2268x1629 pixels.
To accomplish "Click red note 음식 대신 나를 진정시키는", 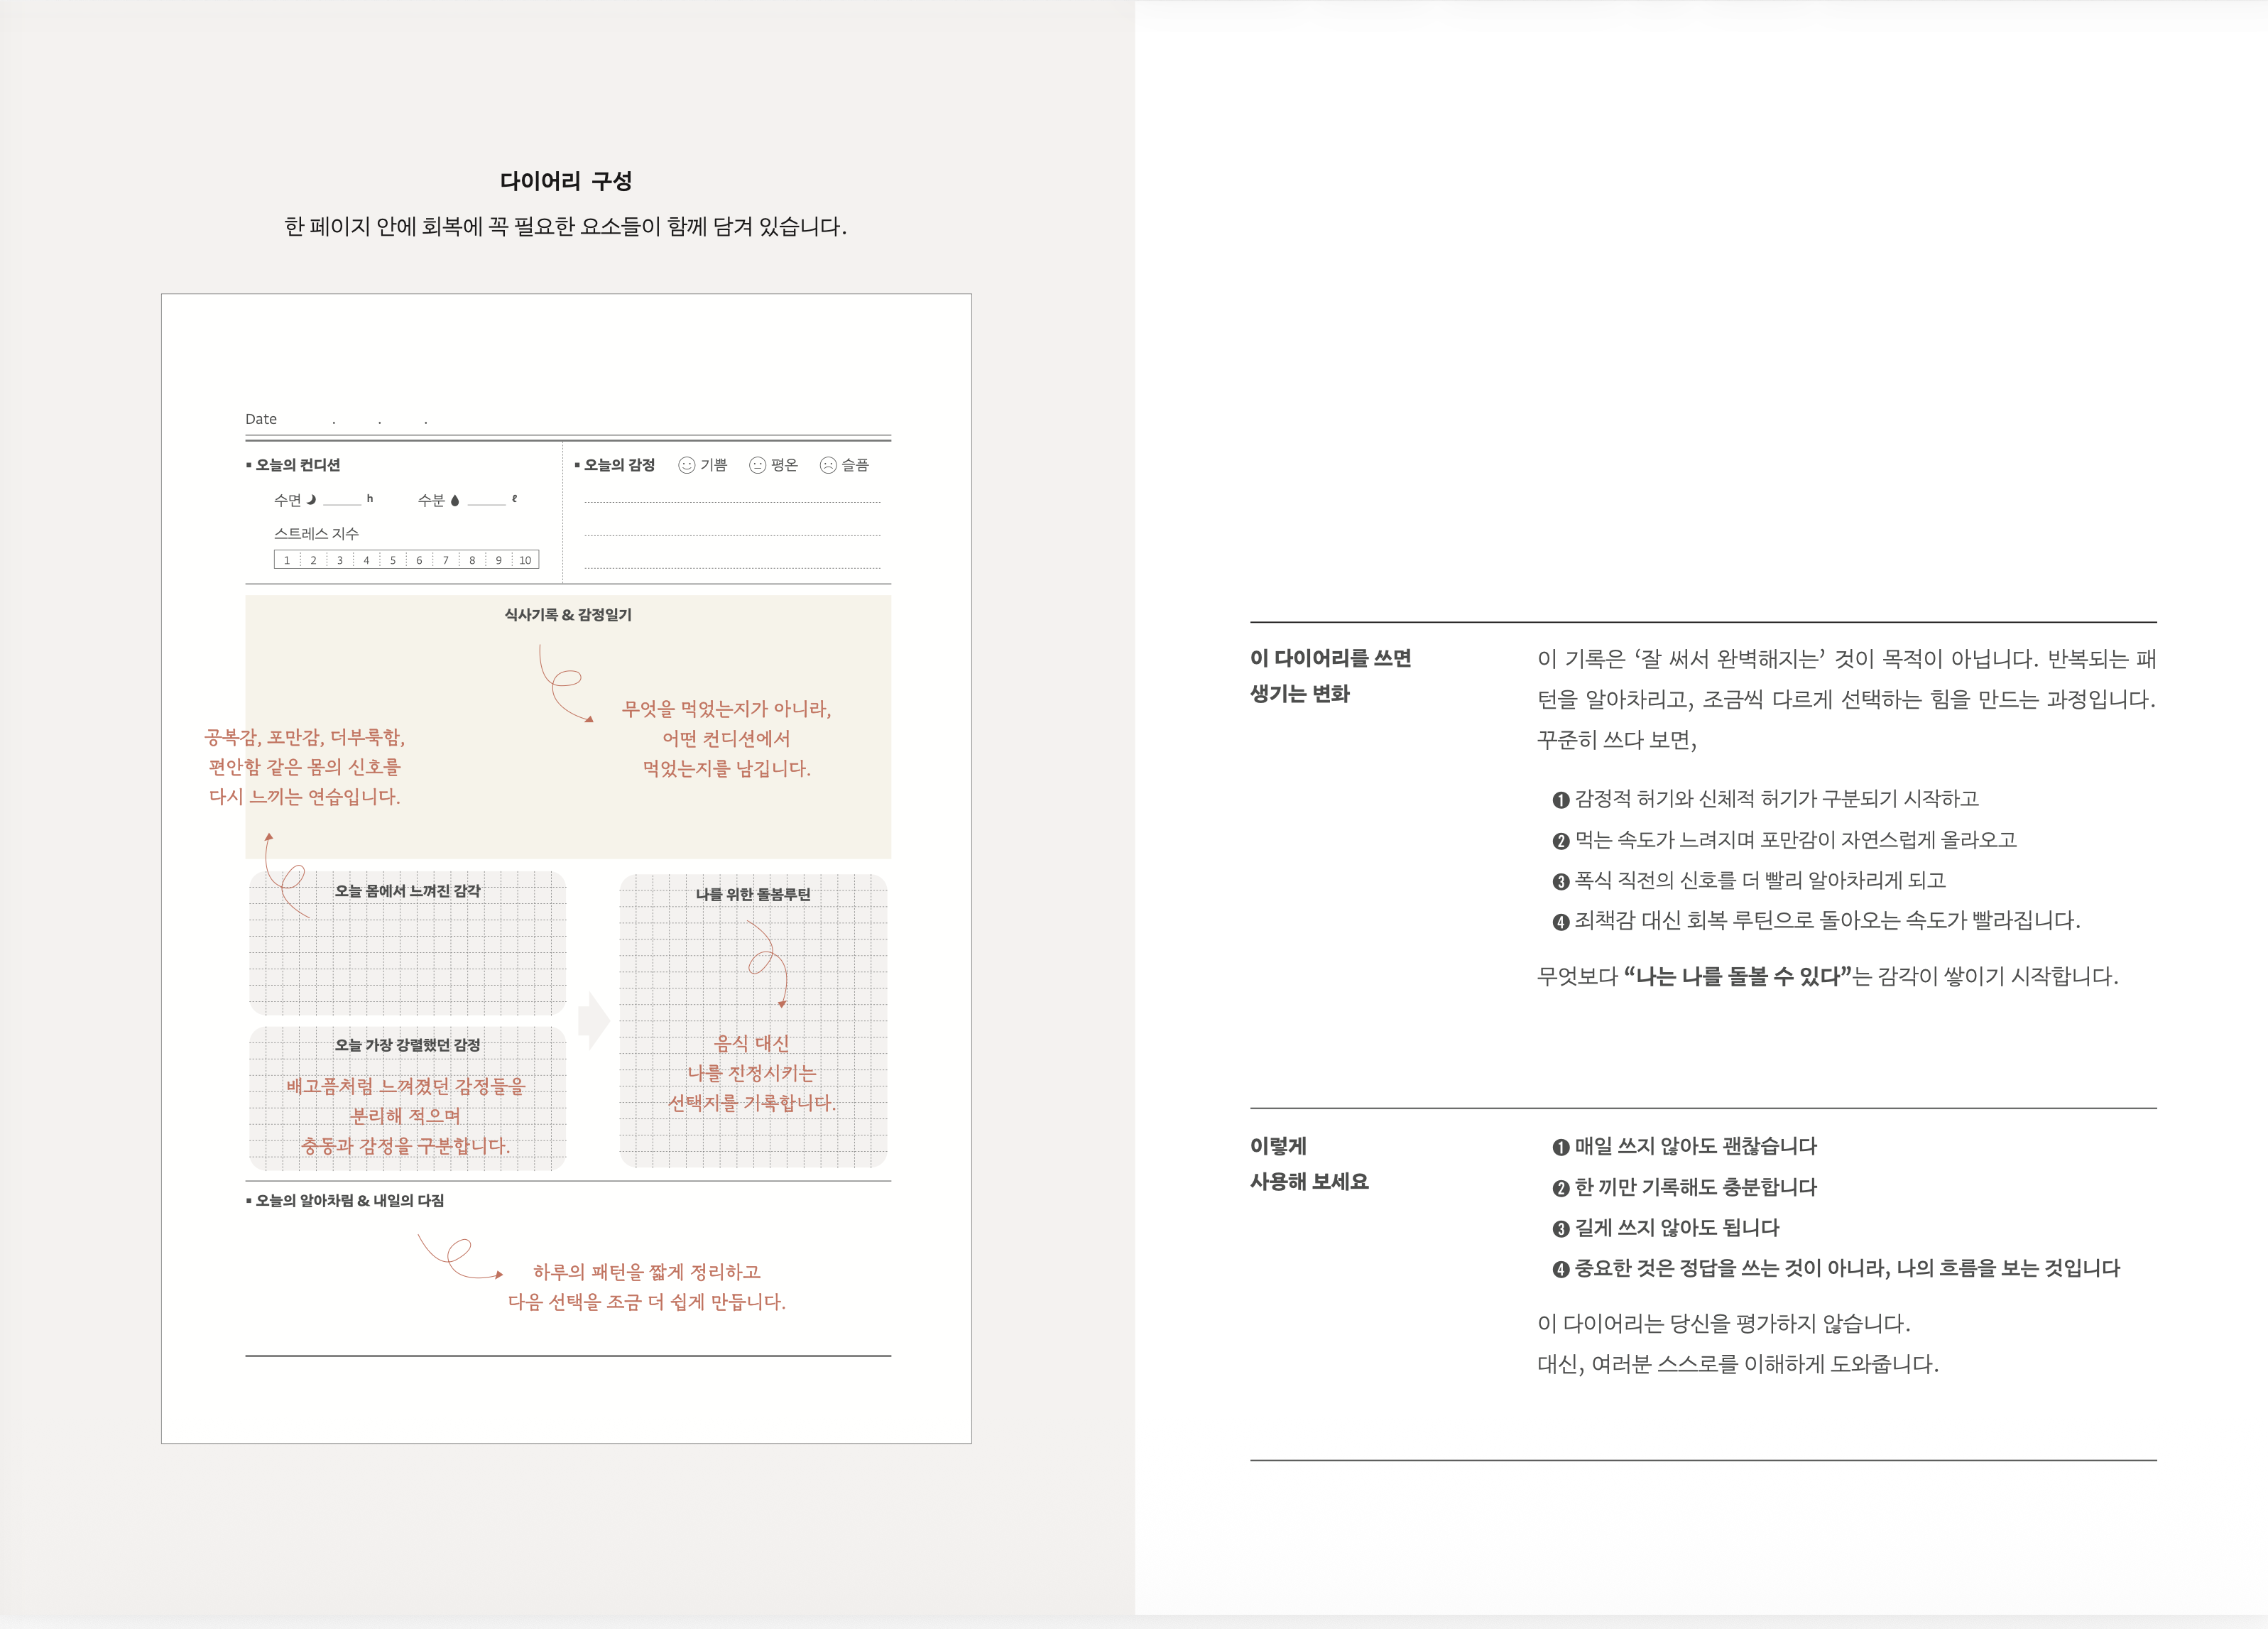I will point(752,1073).
